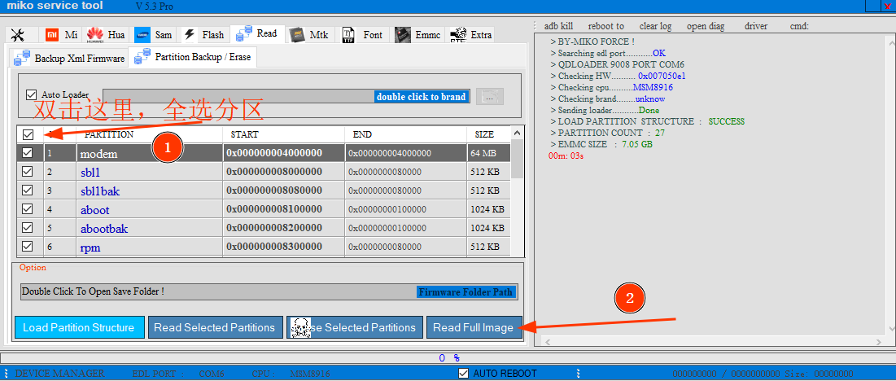Open the Mtk tab

[x=309, y=35]
